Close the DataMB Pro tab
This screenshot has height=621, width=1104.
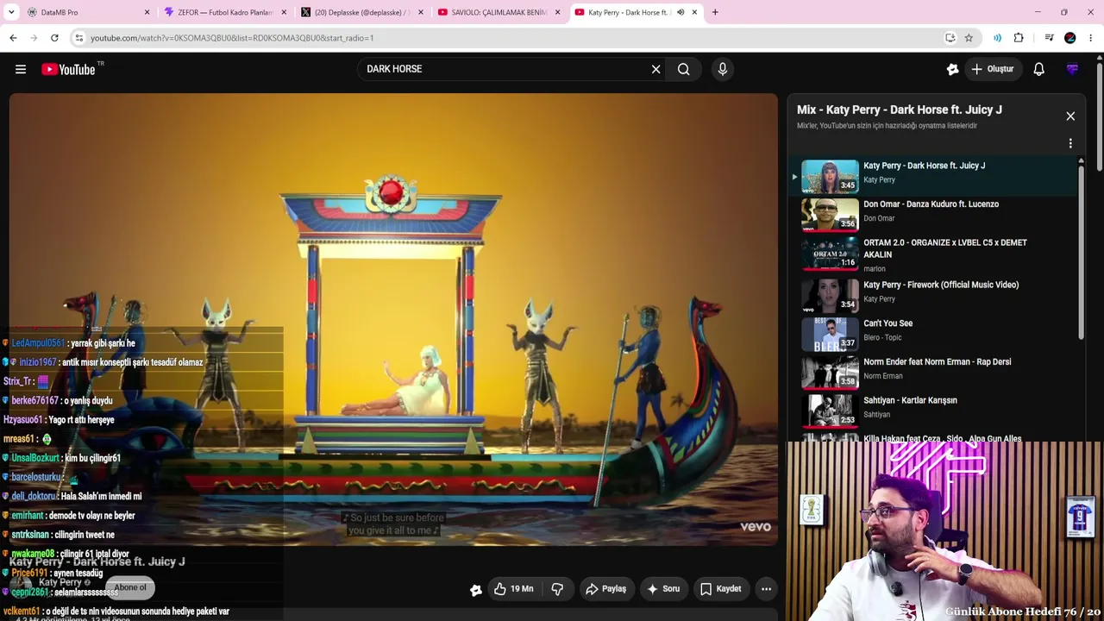pyautogui.click(x=147, y=12)
